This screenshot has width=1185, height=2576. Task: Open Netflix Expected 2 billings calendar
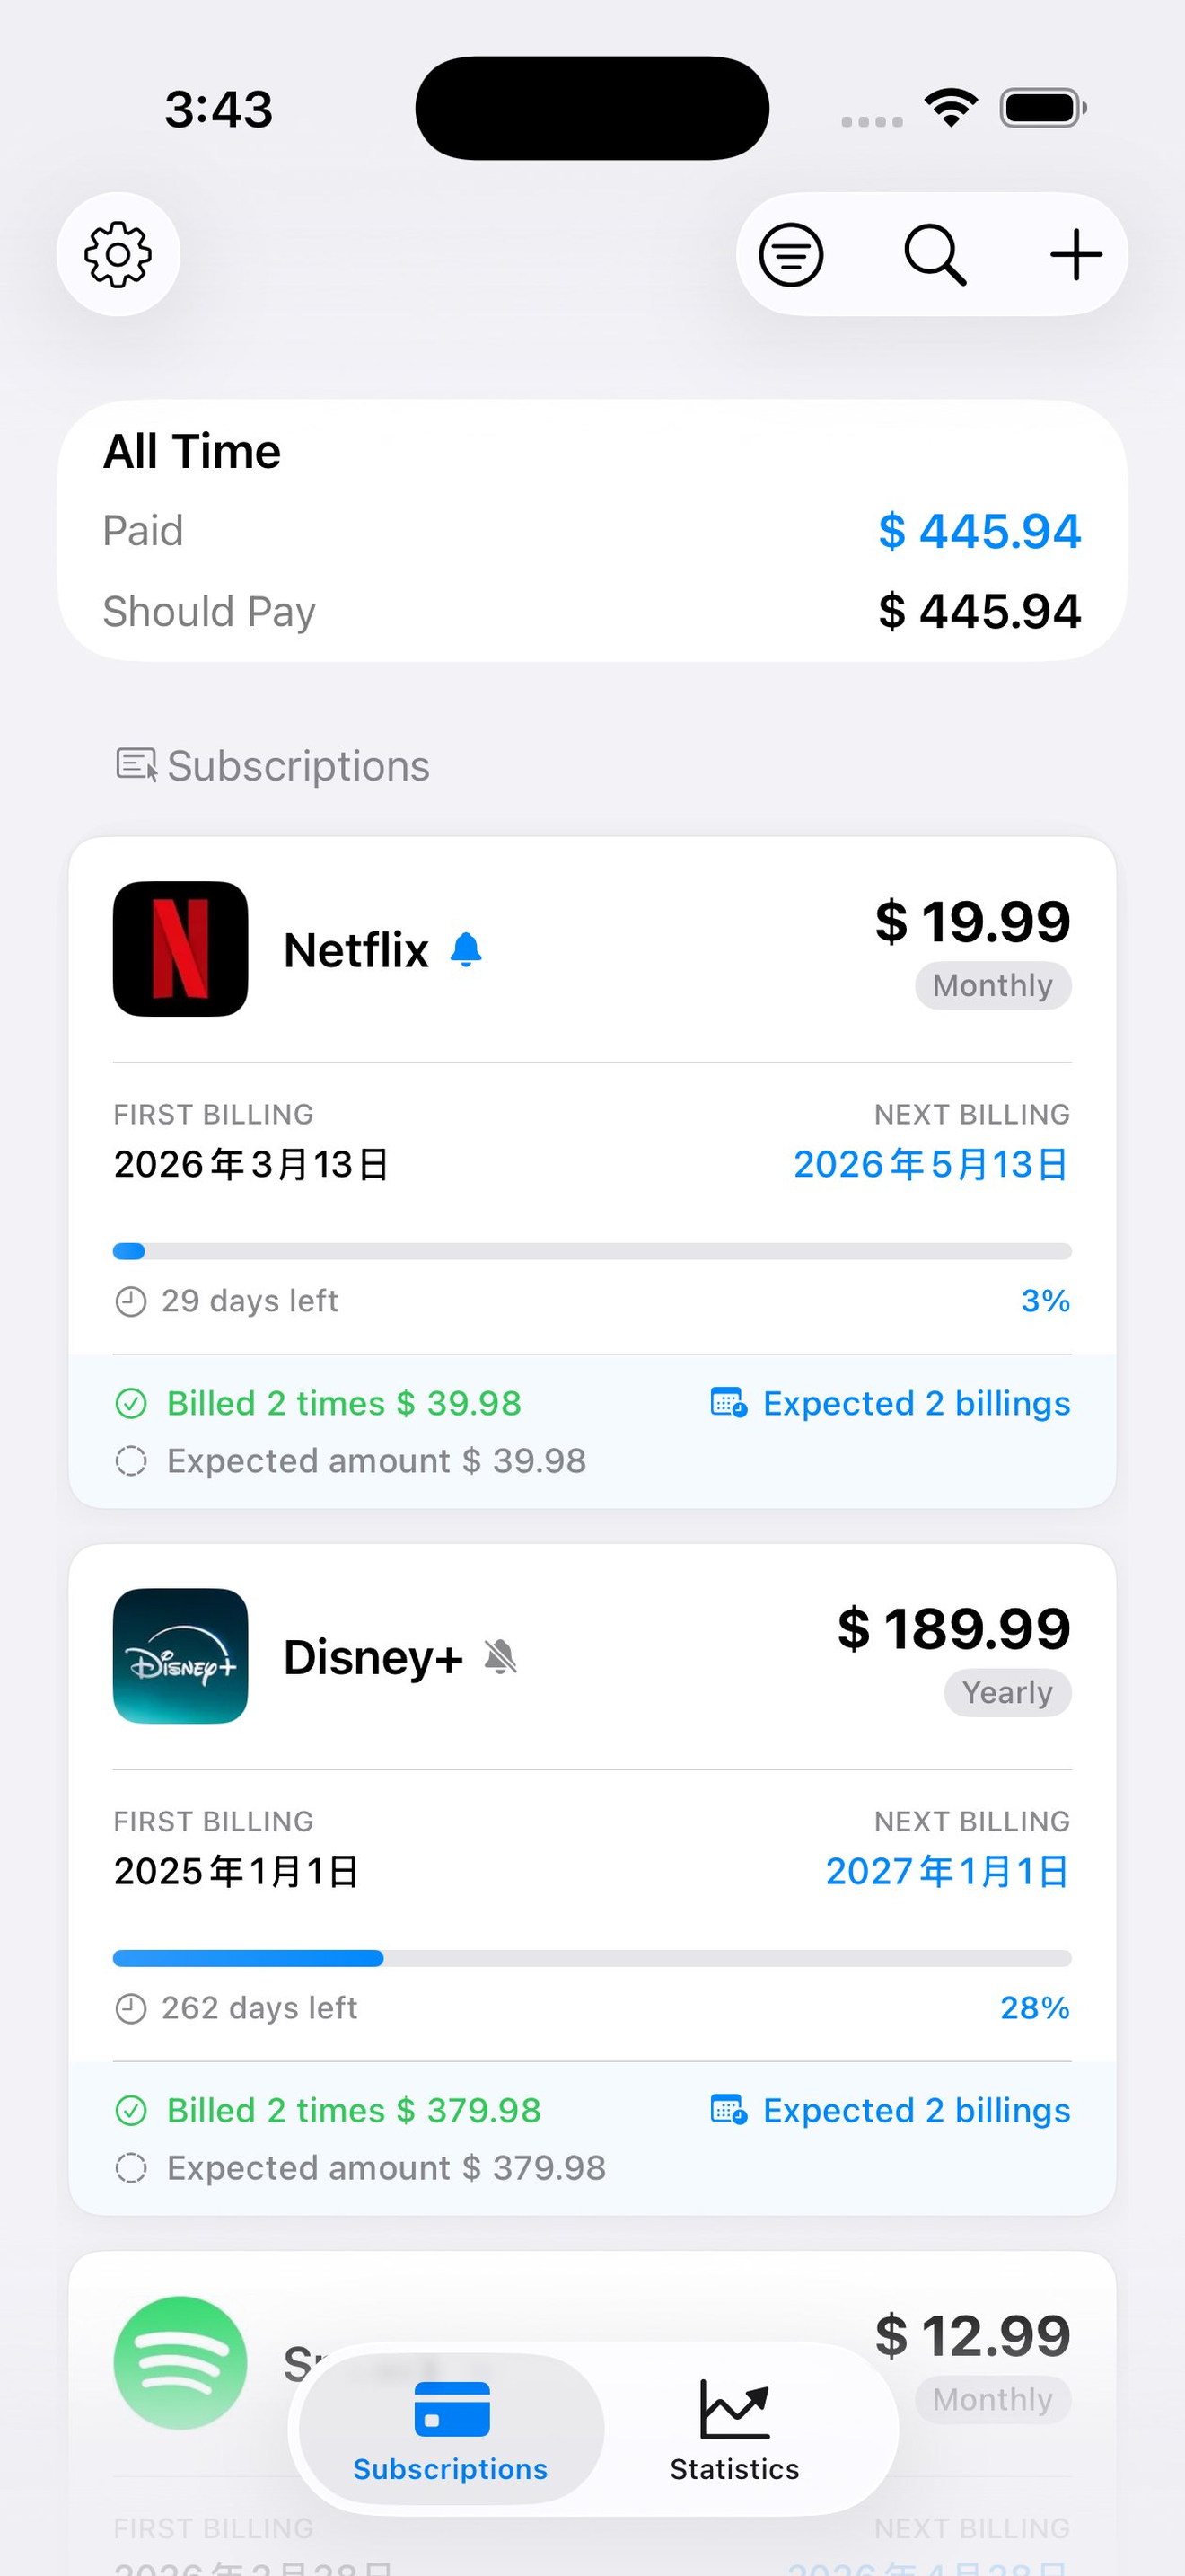tap(891, 1403)
